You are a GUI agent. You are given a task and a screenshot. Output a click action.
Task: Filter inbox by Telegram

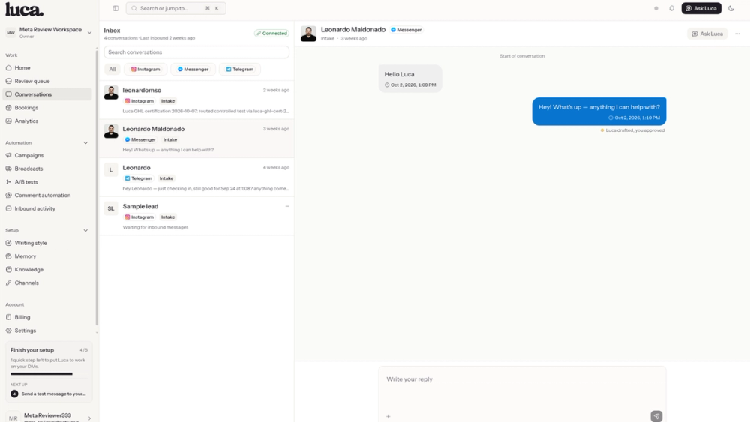click(x=240, y=69)
